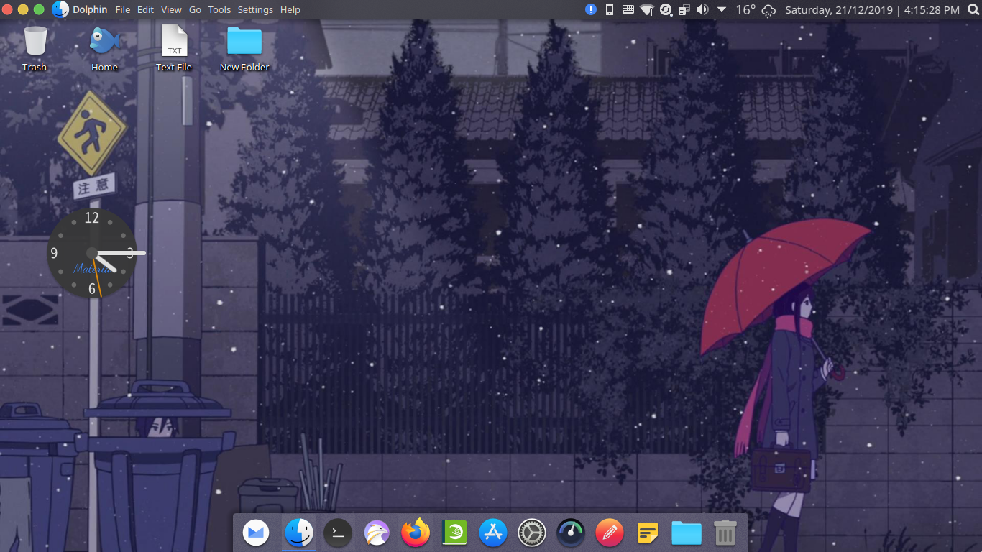Expand hidden system tray icons arrow
This screenshot has height=552, width=982.
tap(722, 9)
